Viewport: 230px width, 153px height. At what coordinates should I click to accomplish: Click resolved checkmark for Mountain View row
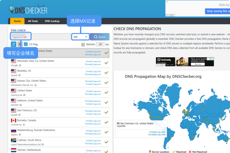tap(106, 63)
